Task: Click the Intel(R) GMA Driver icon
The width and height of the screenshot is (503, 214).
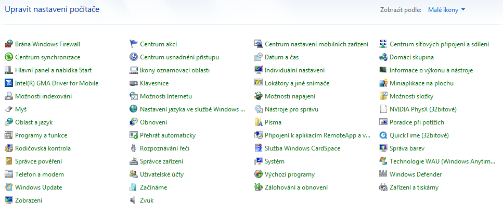Action: click(9, 83)
